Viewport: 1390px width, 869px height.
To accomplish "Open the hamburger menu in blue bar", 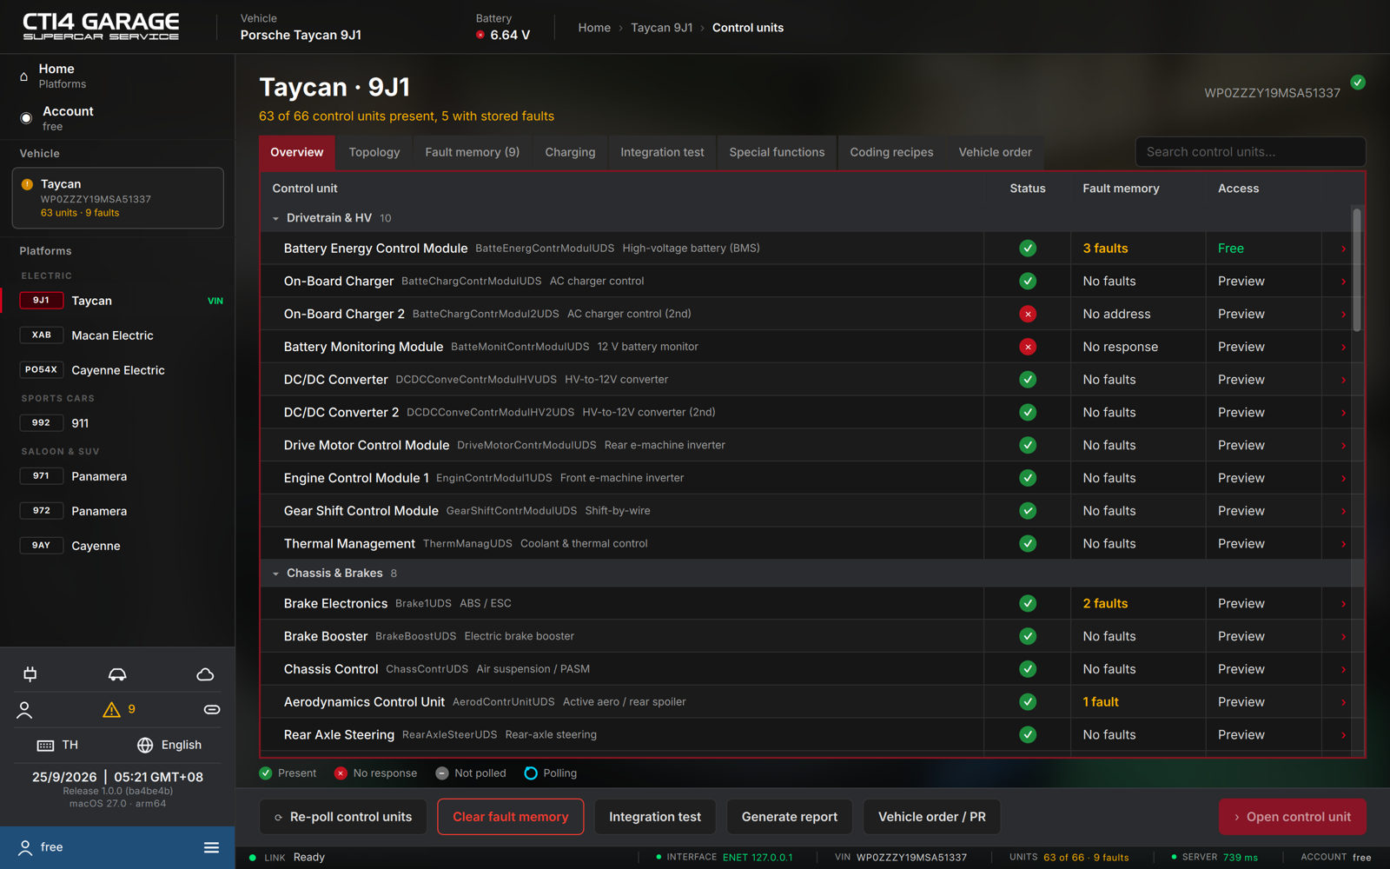I will [x=211, y=847].
